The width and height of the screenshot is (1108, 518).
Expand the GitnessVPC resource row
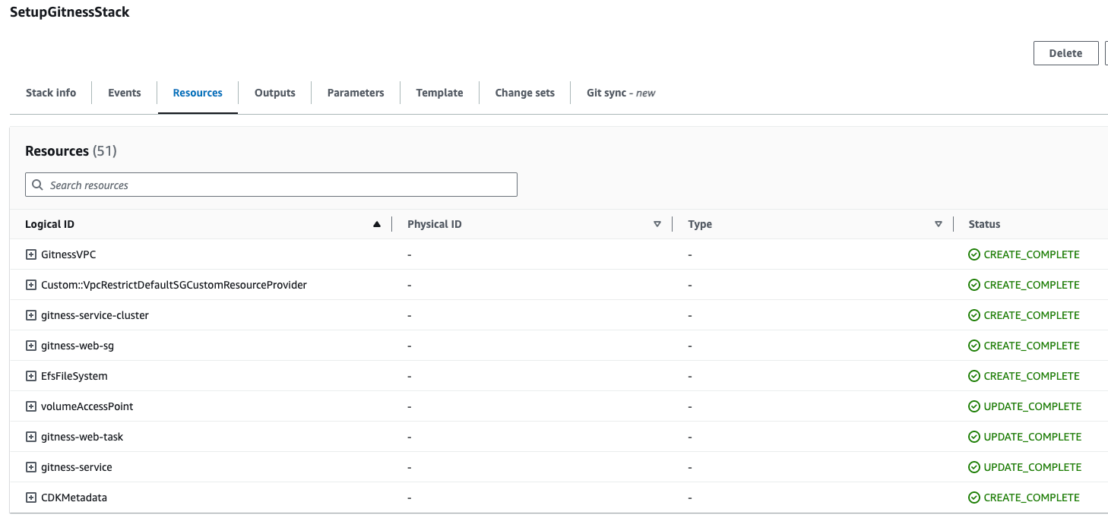(31, 254)
